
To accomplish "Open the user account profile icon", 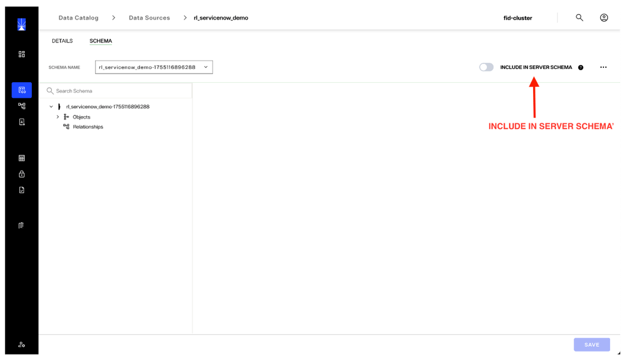I will coord(603,17).
